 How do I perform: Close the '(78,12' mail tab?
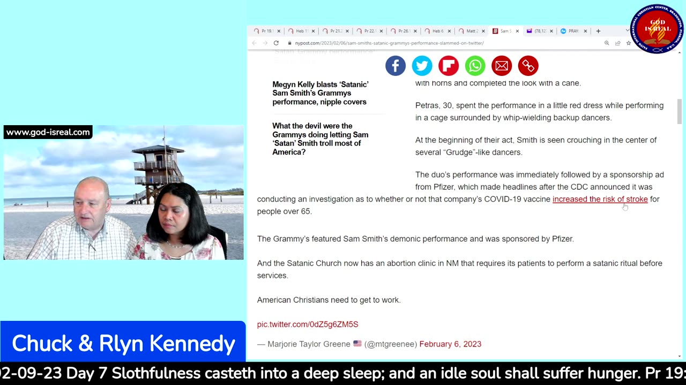[551, 31]
